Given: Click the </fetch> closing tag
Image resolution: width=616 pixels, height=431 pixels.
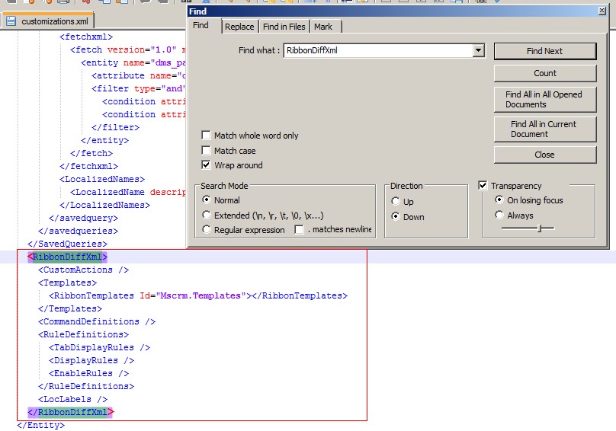Looking at the screenshot, I should (x=91, y=153).
